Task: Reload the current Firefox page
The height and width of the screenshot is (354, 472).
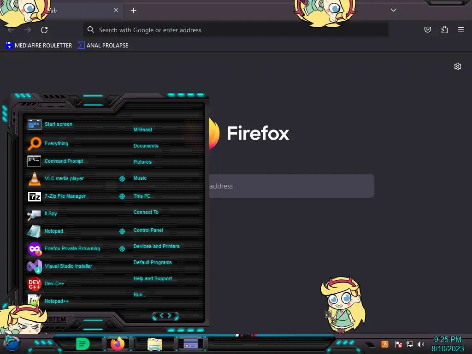Action: (44, 30)
